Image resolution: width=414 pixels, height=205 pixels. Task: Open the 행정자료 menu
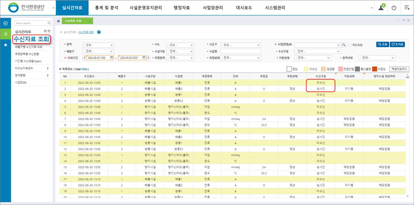tap(182, 8)
